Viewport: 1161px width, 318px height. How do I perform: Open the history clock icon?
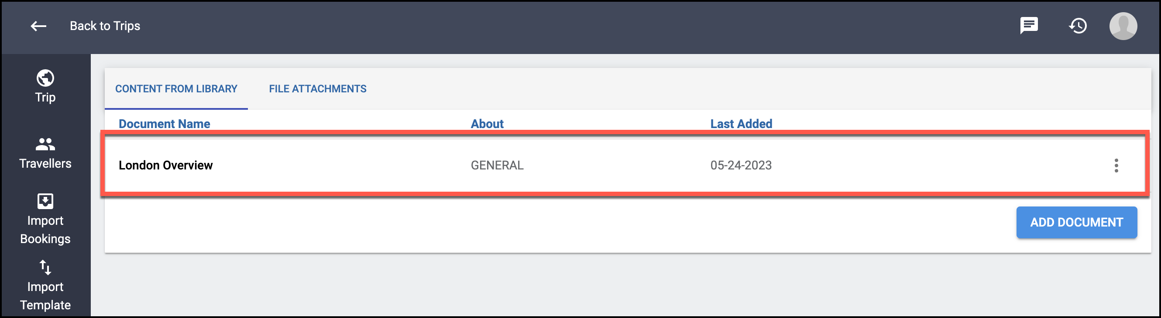1078,26
